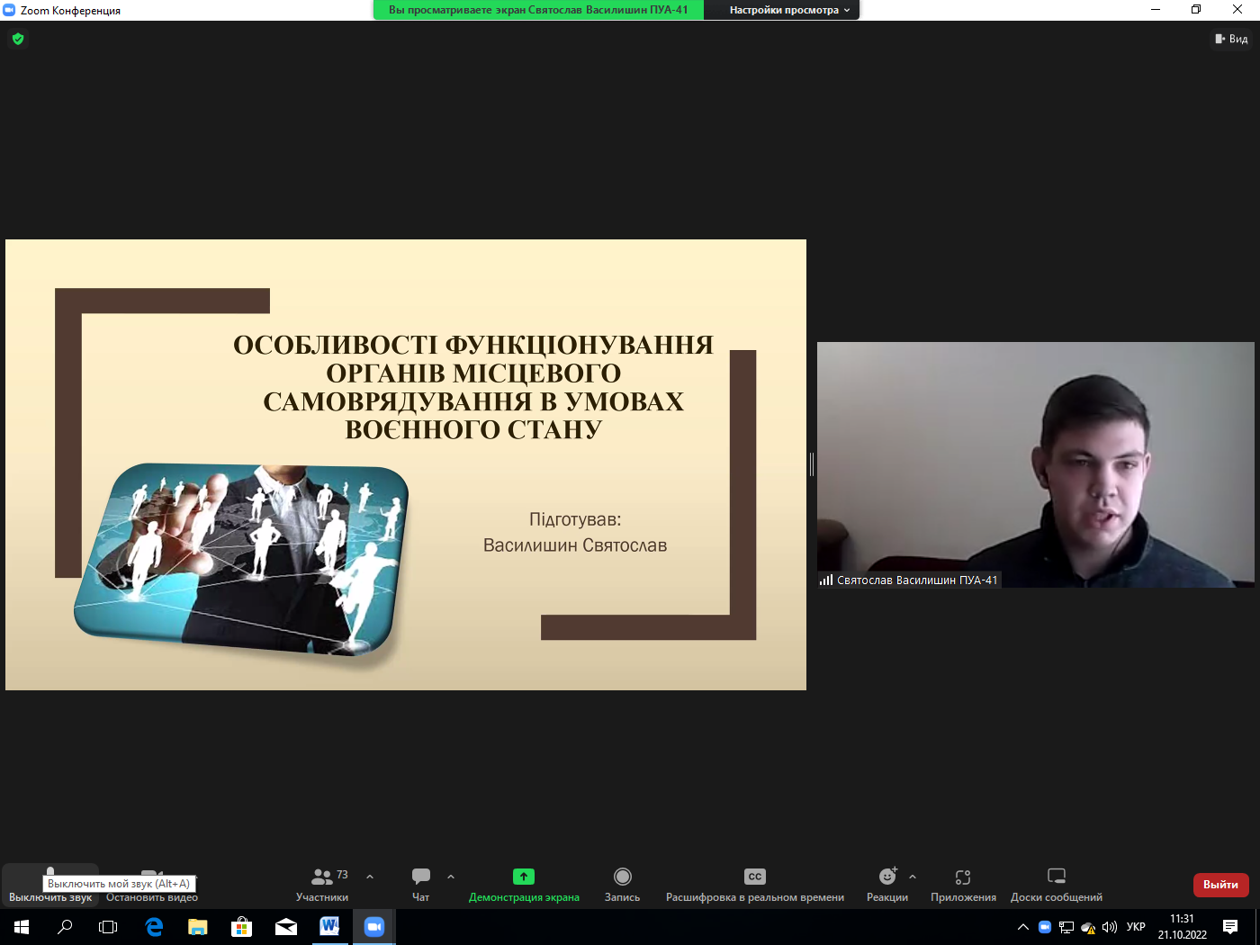1260x945 pixels.
Task: Click Zoom icon in system tray
Action: click(1045, 927)
